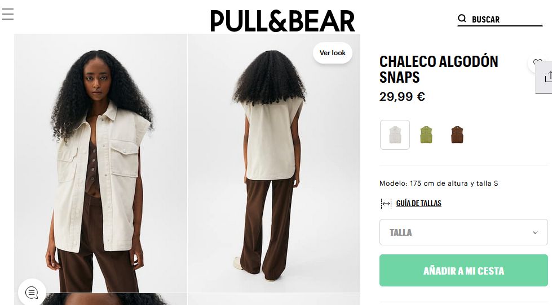Select the white vest color
552x305 pixels.
click(x=395, y=135)
